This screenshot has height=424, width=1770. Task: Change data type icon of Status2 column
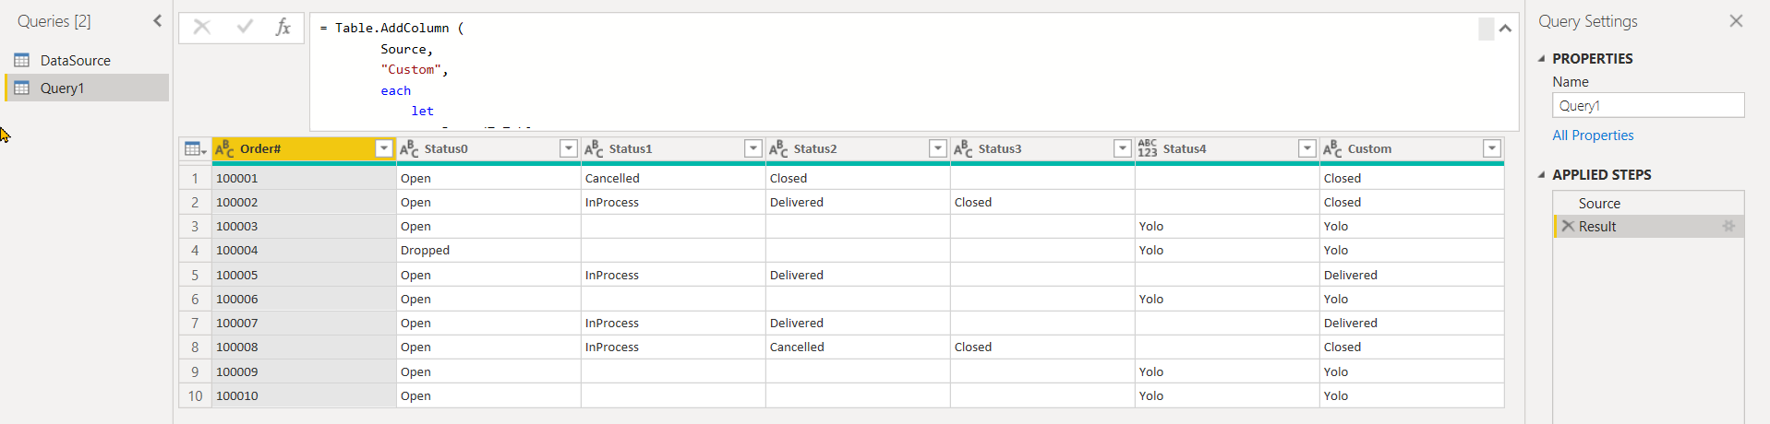(778, 149)
